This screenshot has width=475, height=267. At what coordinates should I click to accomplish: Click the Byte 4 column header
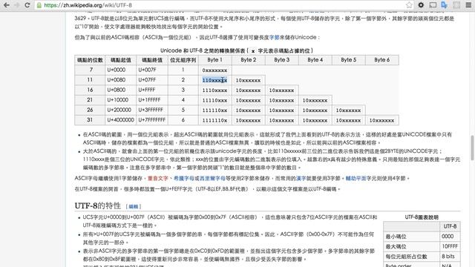tap(315, 60)
